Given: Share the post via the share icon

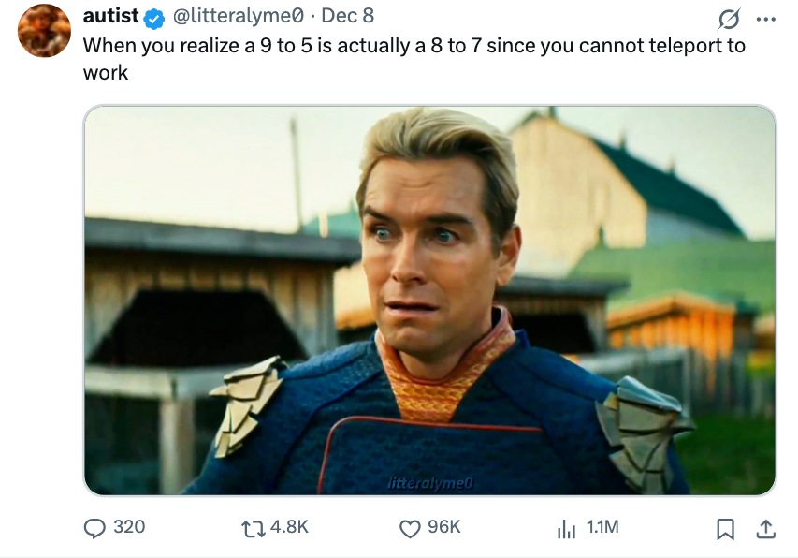Looking at the screenshot, I should (x=767, y=529).
